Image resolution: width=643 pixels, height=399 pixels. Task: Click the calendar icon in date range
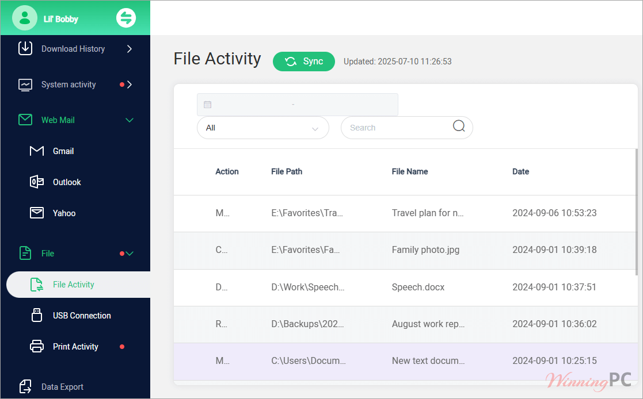tap(207, 105)
